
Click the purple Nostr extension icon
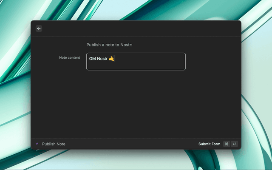coord(37,144)
